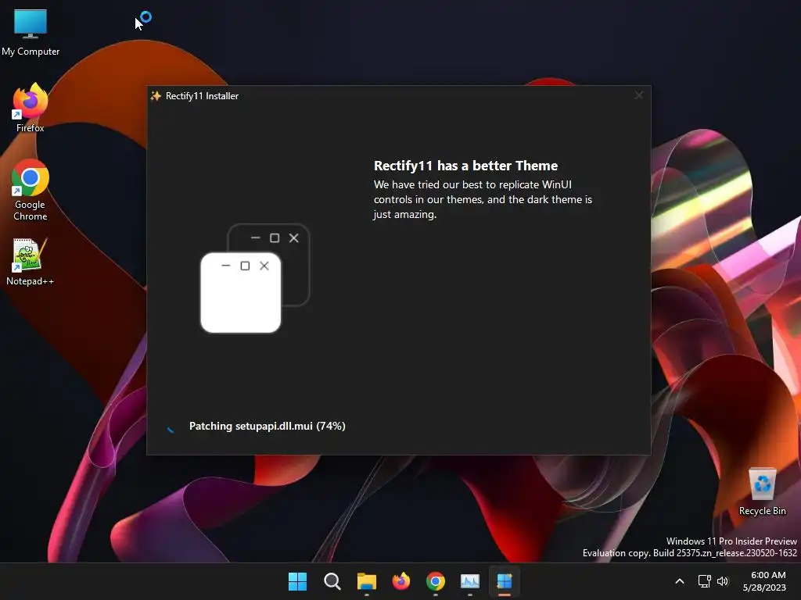Open the resource monitor taskbar app

[470, 581]
